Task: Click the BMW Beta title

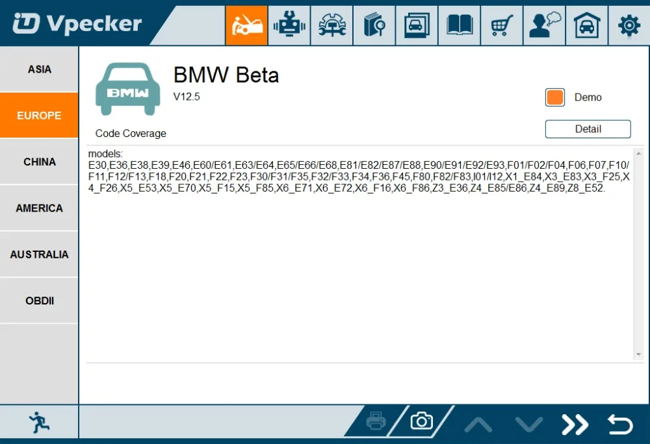Action: click(226, 75)
